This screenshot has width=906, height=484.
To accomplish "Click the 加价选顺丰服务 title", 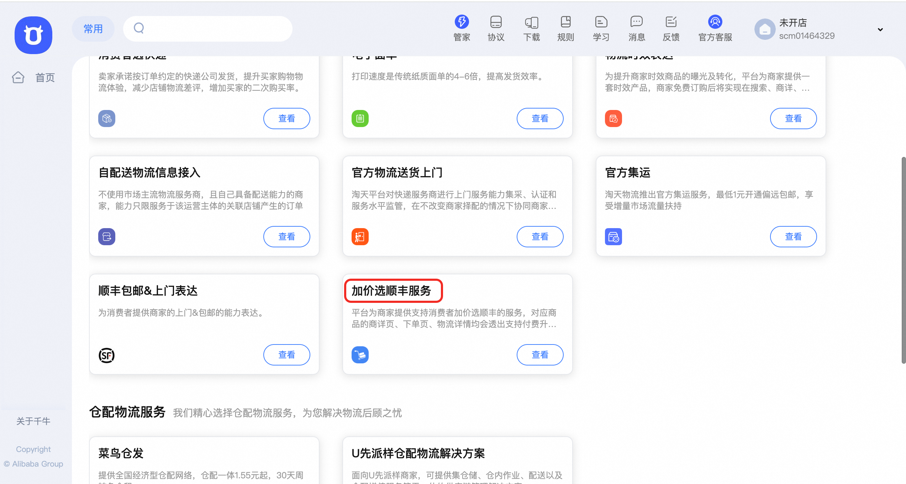I will click(x=391, y=291).
